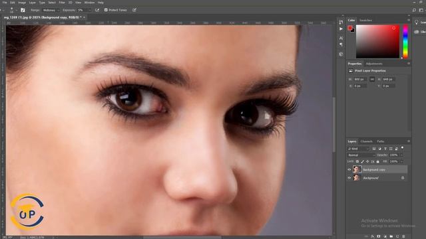
Task: Open the Type menu
Action: pos(42,3)
